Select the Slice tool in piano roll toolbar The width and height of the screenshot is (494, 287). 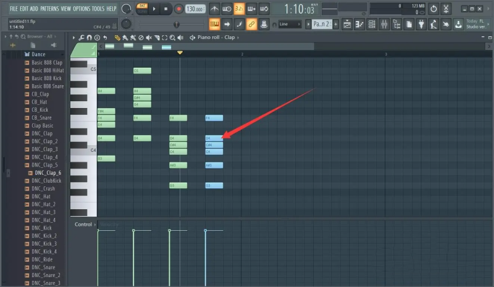[x=157, y=38]
